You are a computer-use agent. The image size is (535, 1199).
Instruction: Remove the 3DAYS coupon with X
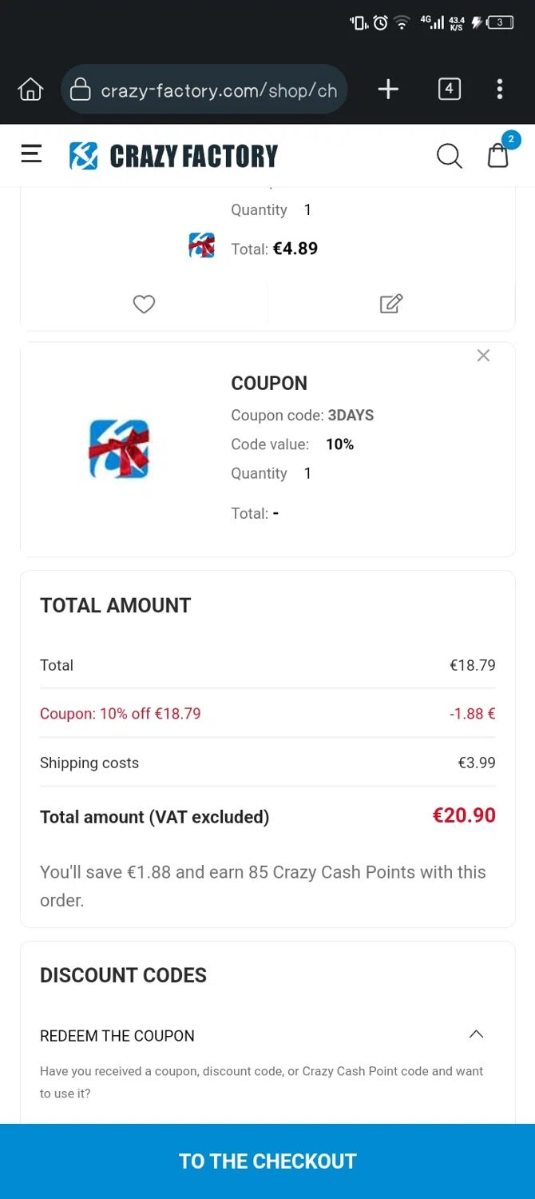[483, 356]
